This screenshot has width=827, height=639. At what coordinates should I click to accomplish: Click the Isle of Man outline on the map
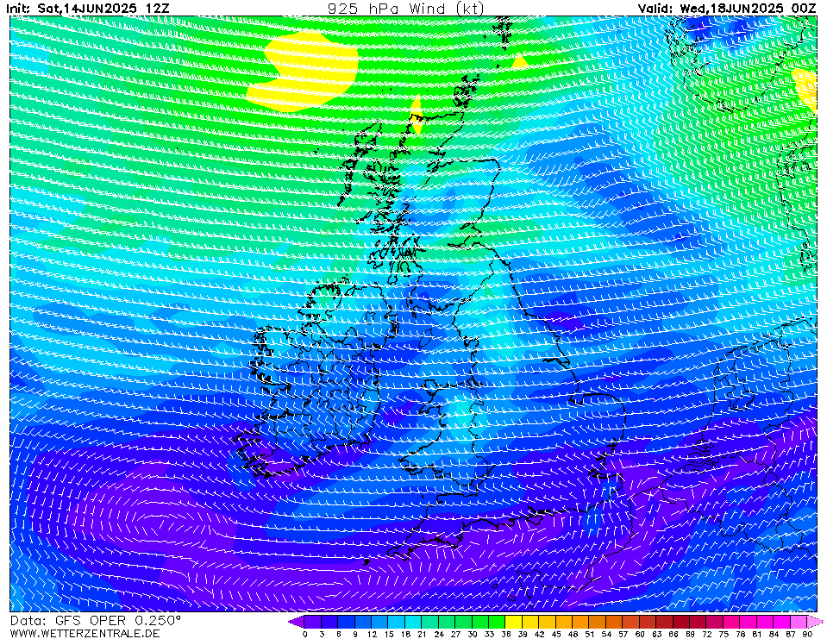(x=425, y=338)
